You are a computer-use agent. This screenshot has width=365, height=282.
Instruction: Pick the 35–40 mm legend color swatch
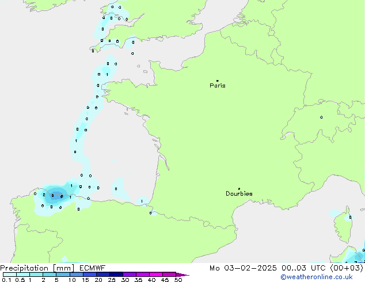pyautogui.click(x=142, y=275)
